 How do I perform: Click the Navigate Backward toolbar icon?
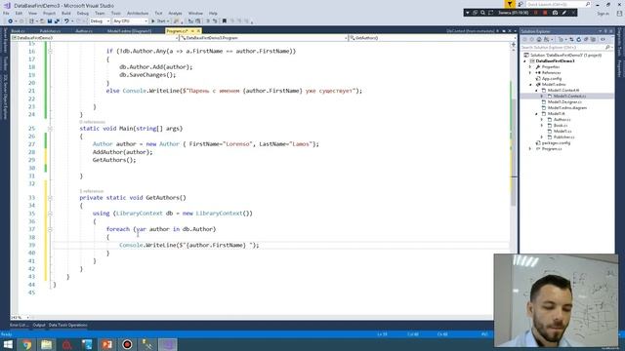(11, 21)
